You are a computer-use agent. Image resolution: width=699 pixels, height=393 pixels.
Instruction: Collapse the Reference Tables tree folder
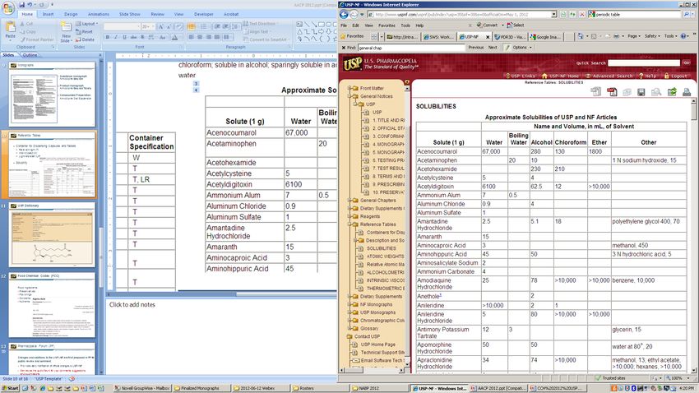click(x=349, y=224)
